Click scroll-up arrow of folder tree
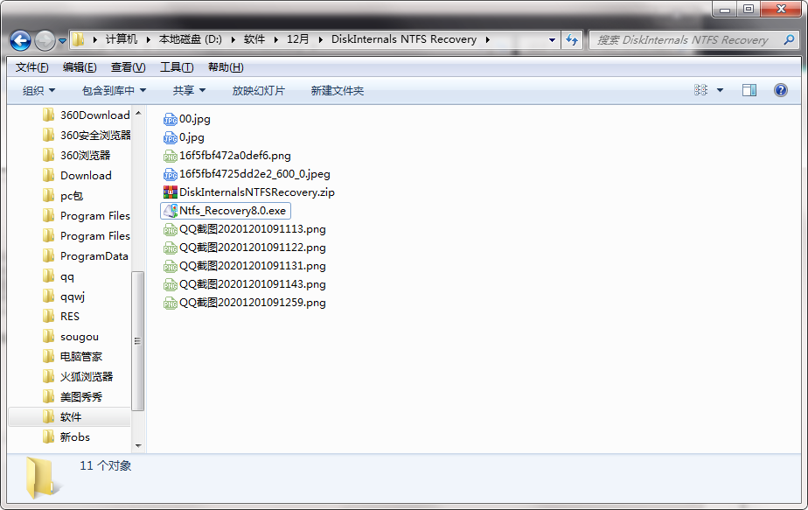This screenshot has width=808, height=510. pos(137,113)
